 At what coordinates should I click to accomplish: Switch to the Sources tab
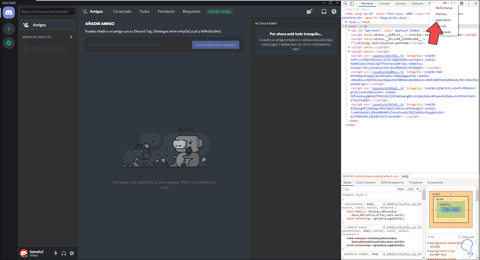click(x=400, y=3)
